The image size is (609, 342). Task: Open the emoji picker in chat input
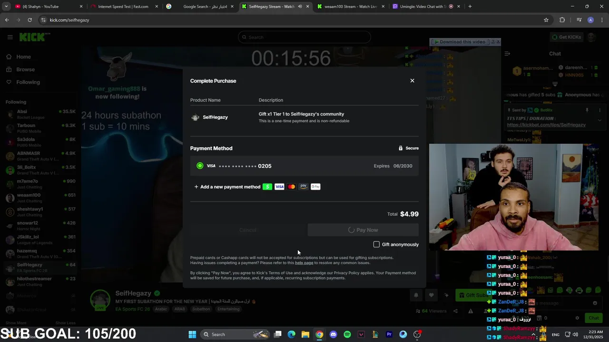[595, 303]
